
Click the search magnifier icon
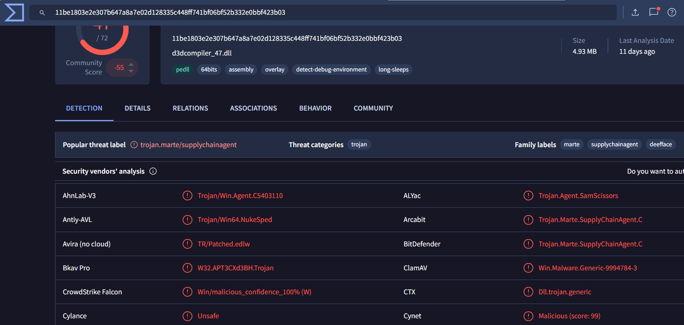tap(42, 13)
